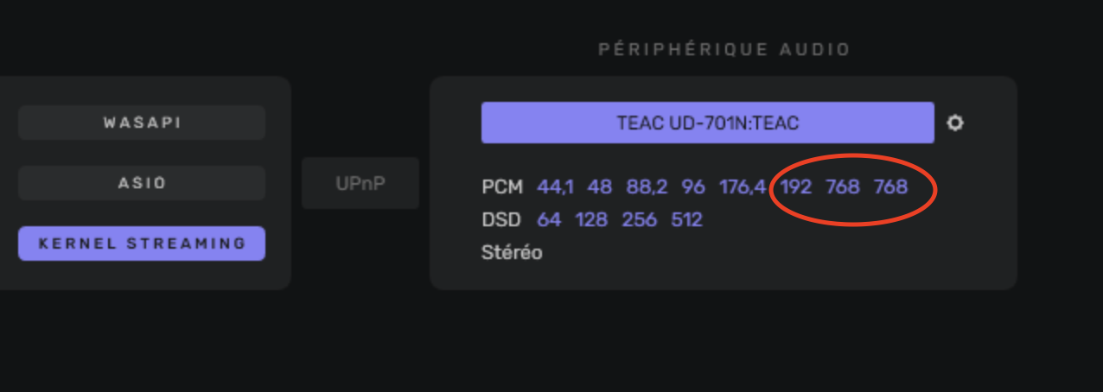Click the PCM 192 sample rate
The image size is (1103, 392).
pyautogui.click(x=795, y=187)
